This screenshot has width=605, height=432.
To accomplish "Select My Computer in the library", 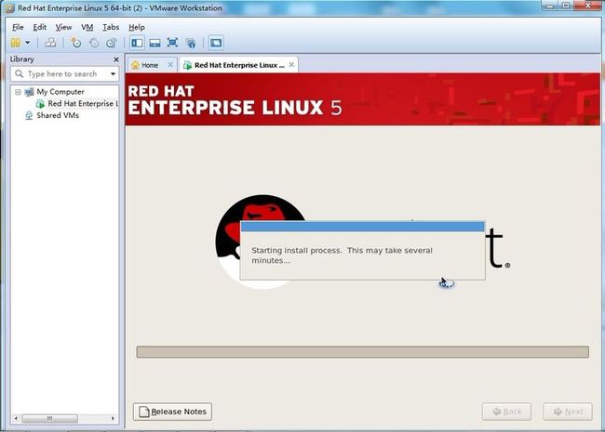I will pos(60,92).
